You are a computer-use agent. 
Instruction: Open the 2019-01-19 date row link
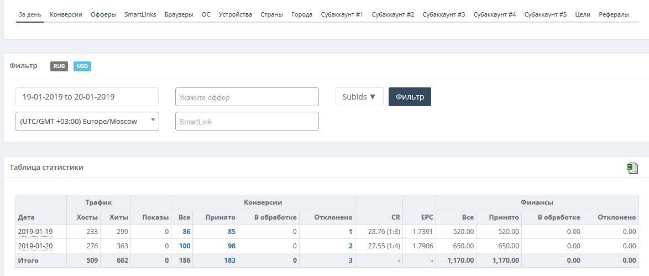[x=35, y=232]
